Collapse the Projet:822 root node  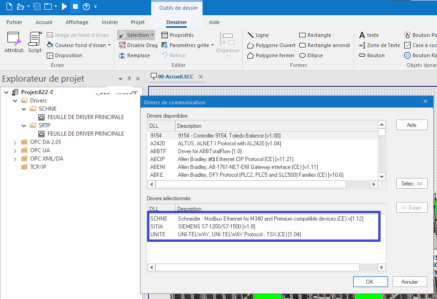point(6,92)
